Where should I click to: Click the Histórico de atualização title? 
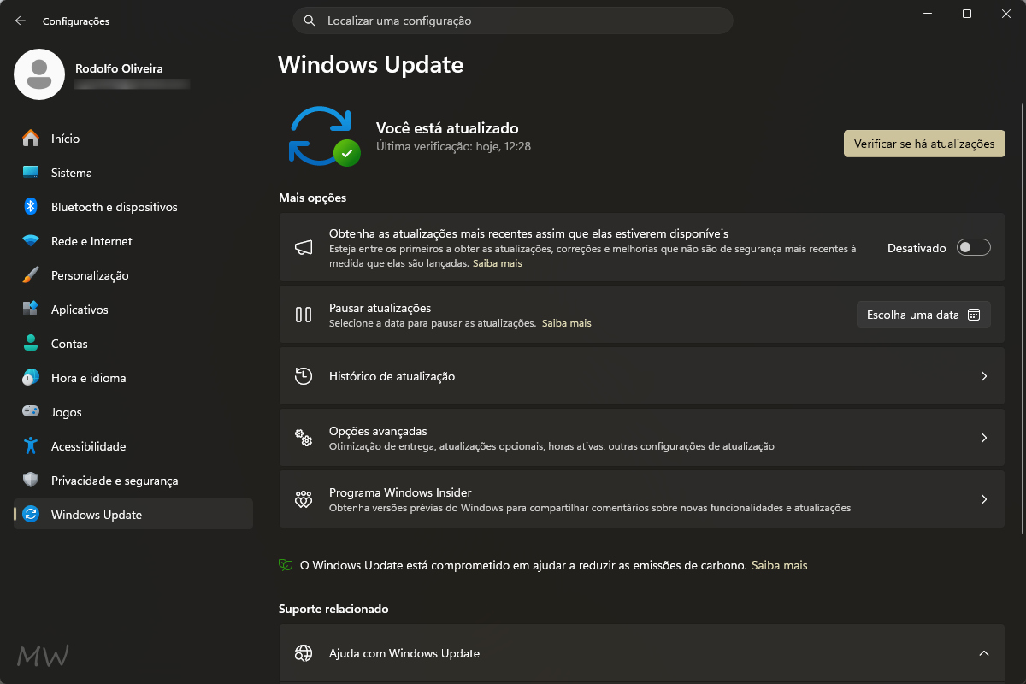[x=392, y=376]
